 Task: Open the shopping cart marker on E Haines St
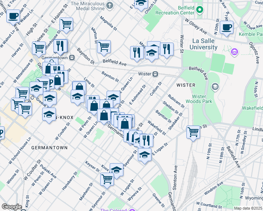[x=66, y=25]
